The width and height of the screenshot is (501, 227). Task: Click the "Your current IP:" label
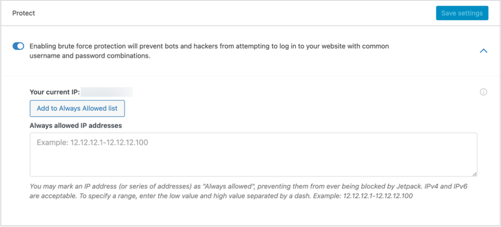click(x=54, y=91)
